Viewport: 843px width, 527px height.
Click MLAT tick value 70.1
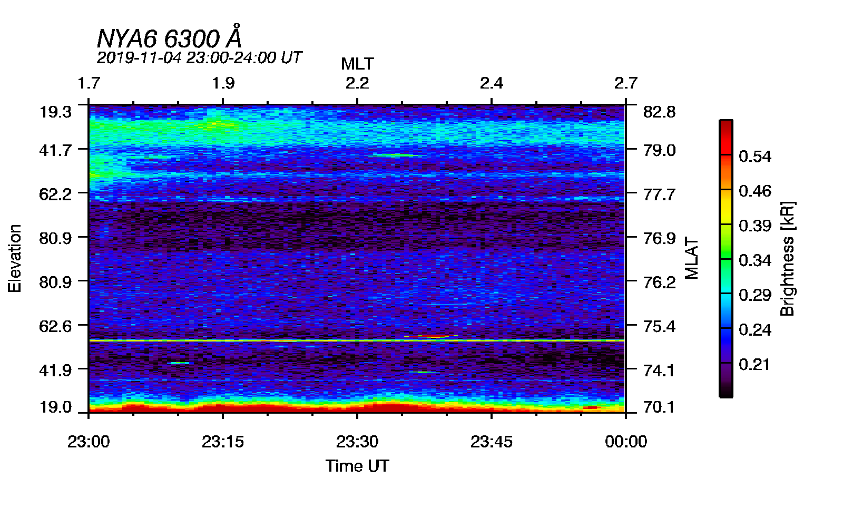[659, 407]
